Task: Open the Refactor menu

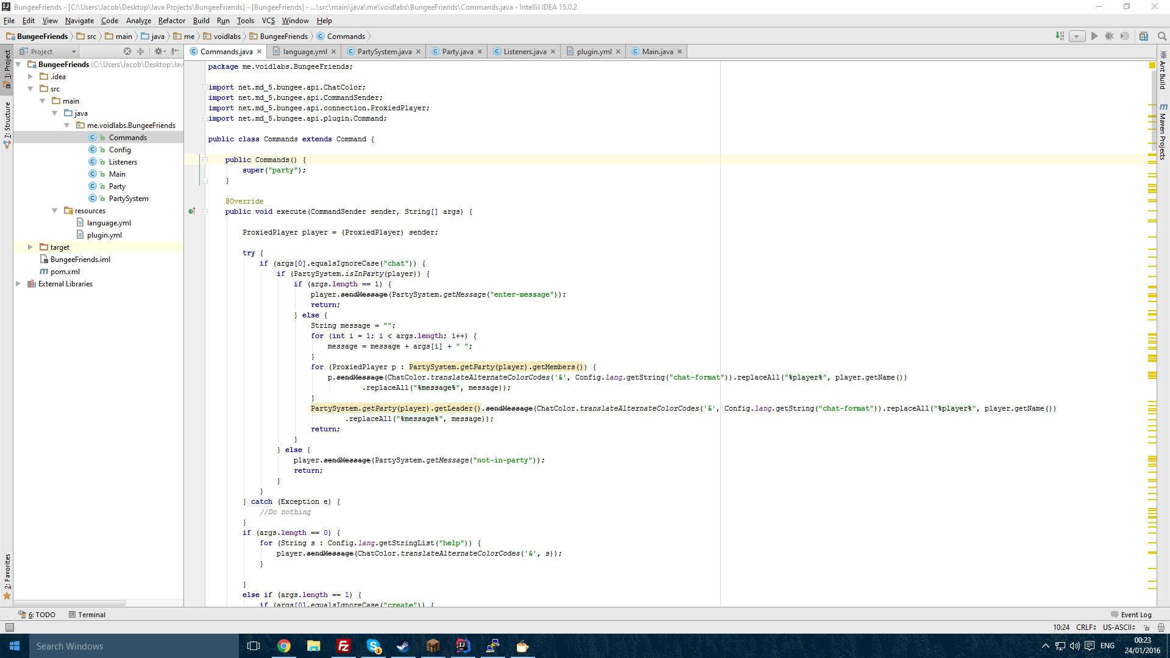Action: [x=171, y=21]
